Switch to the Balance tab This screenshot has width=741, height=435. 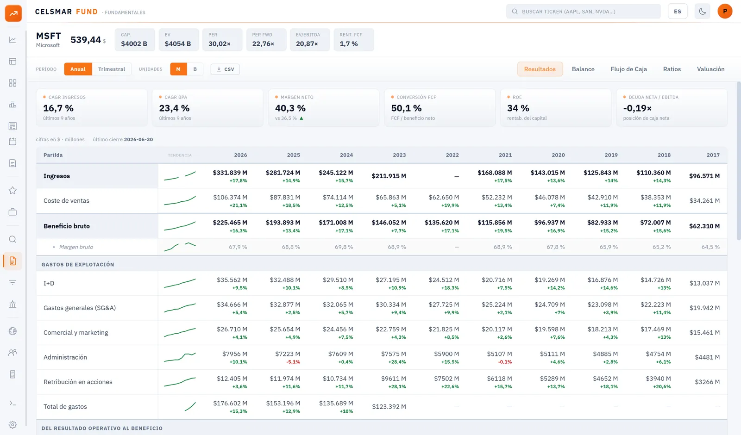[583, 69]
